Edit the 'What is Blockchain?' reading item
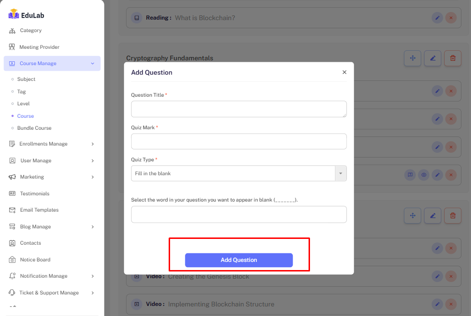The height and width of the screenshot is (316, 471). [x=437, y=18]
